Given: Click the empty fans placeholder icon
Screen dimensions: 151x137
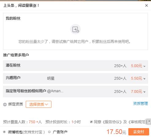Looking at the screenshot, I should coord(75,29).
